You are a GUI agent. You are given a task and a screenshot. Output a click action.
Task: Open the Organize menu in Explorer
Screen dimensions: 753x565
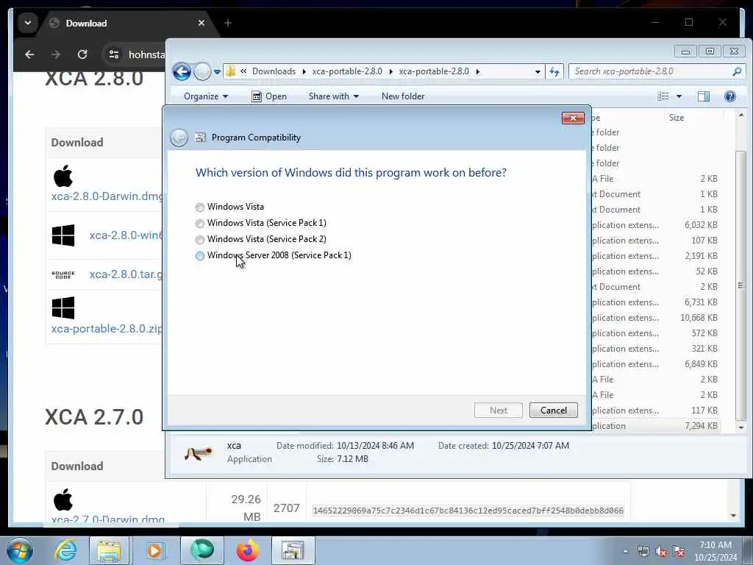tap(206, 96)
